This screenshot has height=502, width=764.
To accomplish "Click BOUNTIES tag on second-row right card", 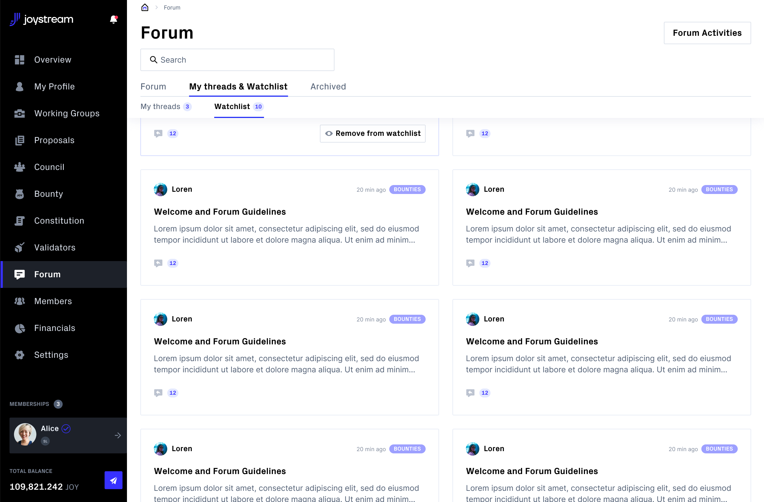I will tap(719, 189).
